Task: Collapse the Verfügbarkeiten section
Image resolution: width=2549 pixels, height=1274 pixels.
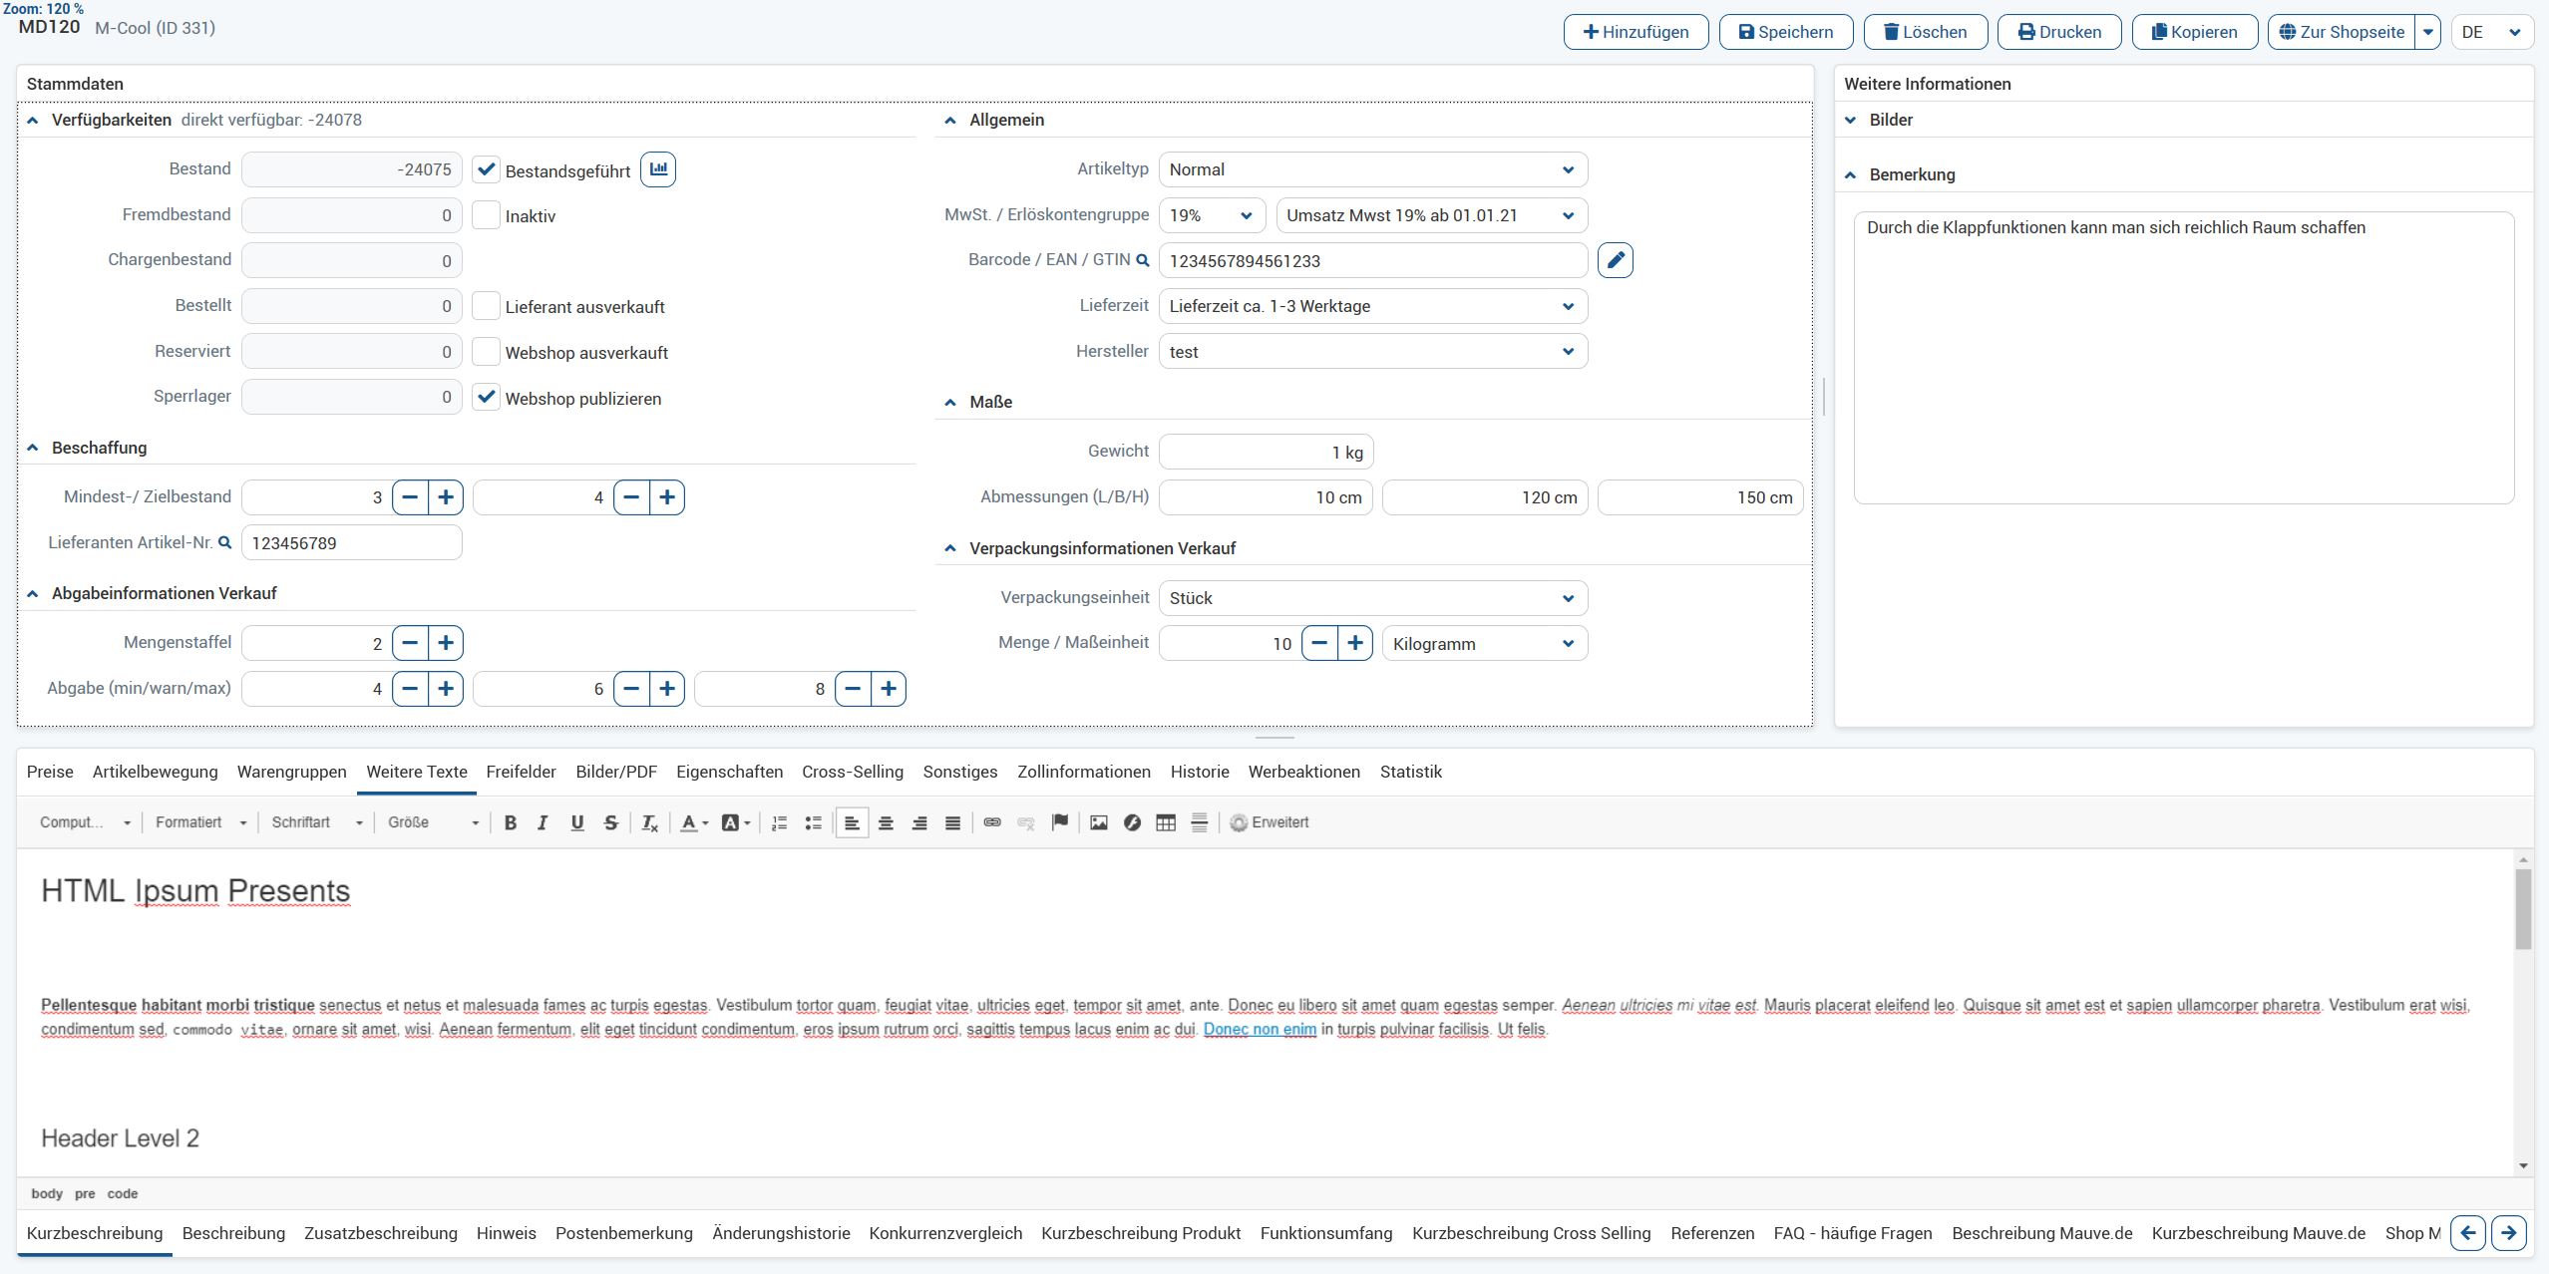Action: click(x=33, y=120)
